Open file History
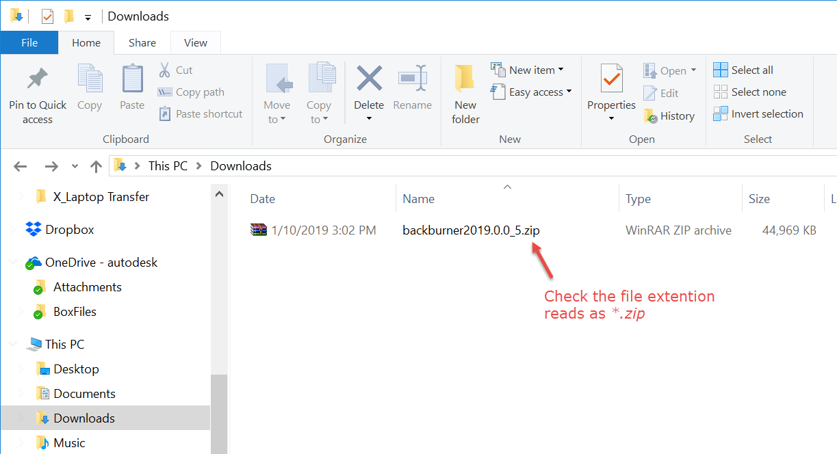Screen dimensions: 837x454 pos(669,116)
